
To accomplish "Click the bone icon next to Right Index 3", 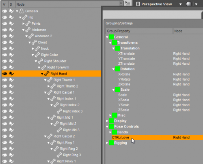I will [x=59, y=111].
